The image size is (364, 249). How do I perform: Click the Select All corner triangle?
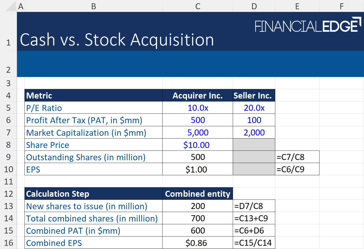click(x=8, y=6)
